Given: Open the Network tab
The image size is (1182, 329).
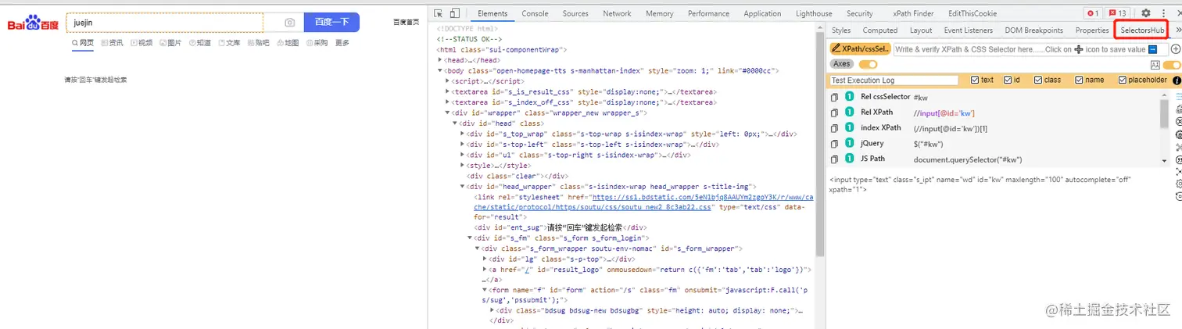Looking at the screenshot, I should click(617, 13).
